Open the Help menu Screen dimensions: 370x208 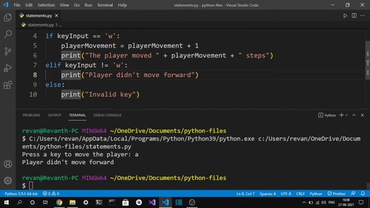tap(122, 5)
